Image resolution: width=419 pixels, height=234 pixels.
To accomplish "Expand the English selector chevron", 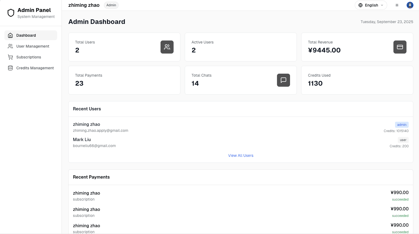I will click(382, 5).
